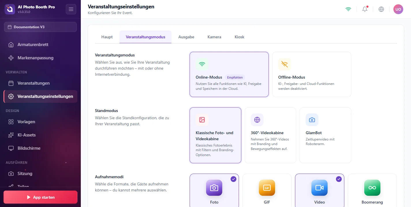Click the calendar icon in Documentation V3
Viewport: 411px width, 207px height.
tap(10, 27)
